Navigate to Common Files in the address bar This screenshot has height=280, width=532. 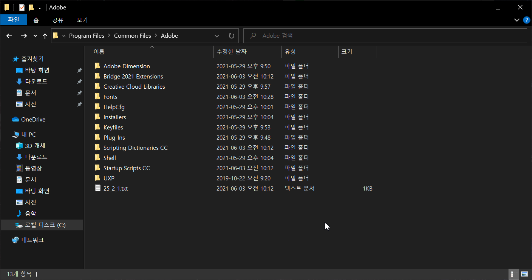point(133,36)
